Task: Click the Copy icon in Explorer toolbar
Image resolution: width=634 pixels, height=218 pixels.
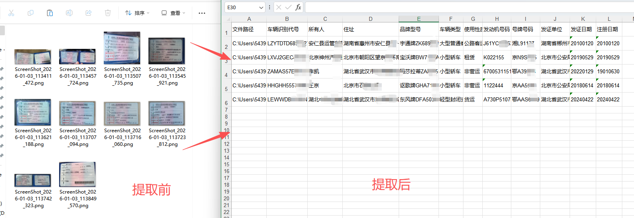Action: 31,13
